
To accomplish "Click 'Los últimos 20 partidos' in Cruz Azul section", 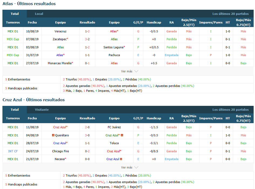I will [x=230, y=110].
